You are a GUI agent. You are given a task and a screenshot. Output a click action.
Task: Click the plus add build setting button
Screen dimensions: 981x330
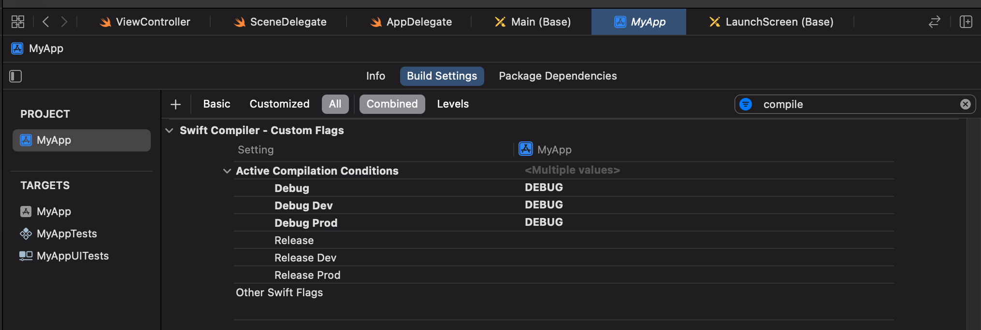pos(176,104)
